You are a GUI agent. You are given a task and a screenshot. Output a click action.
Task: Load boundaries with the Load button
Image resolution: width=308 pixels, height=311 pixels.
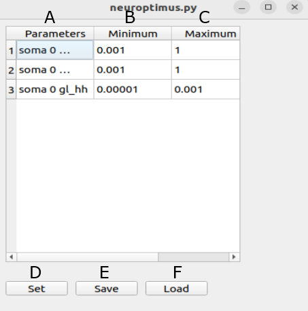[x=176, y=289]
